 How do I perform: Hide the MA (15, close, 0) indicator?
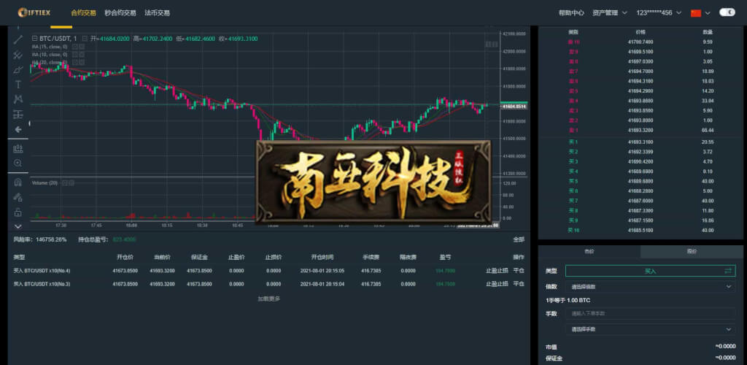coord(74,47)
